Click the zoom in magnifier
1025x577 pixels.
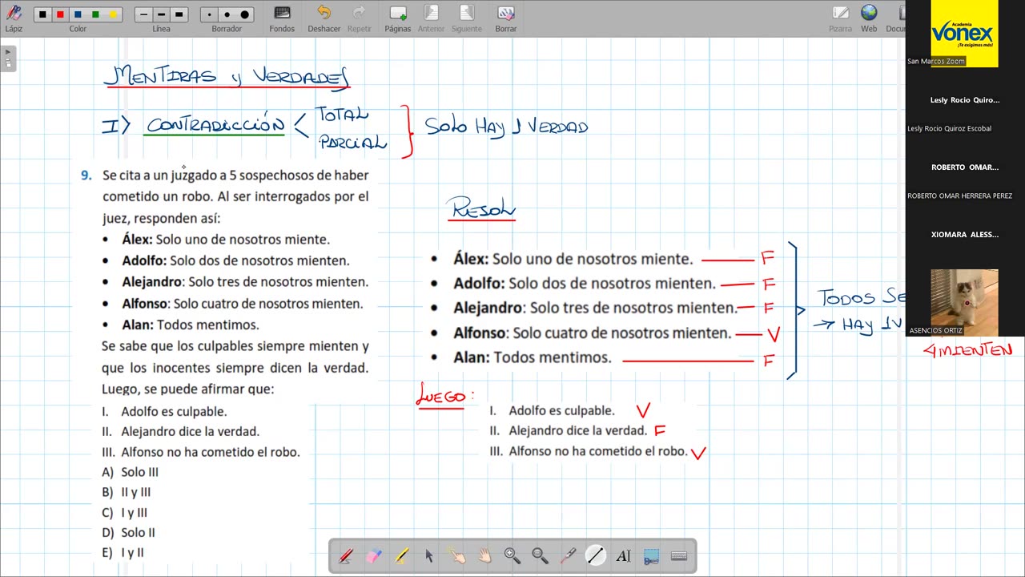(x=512, y=555)
